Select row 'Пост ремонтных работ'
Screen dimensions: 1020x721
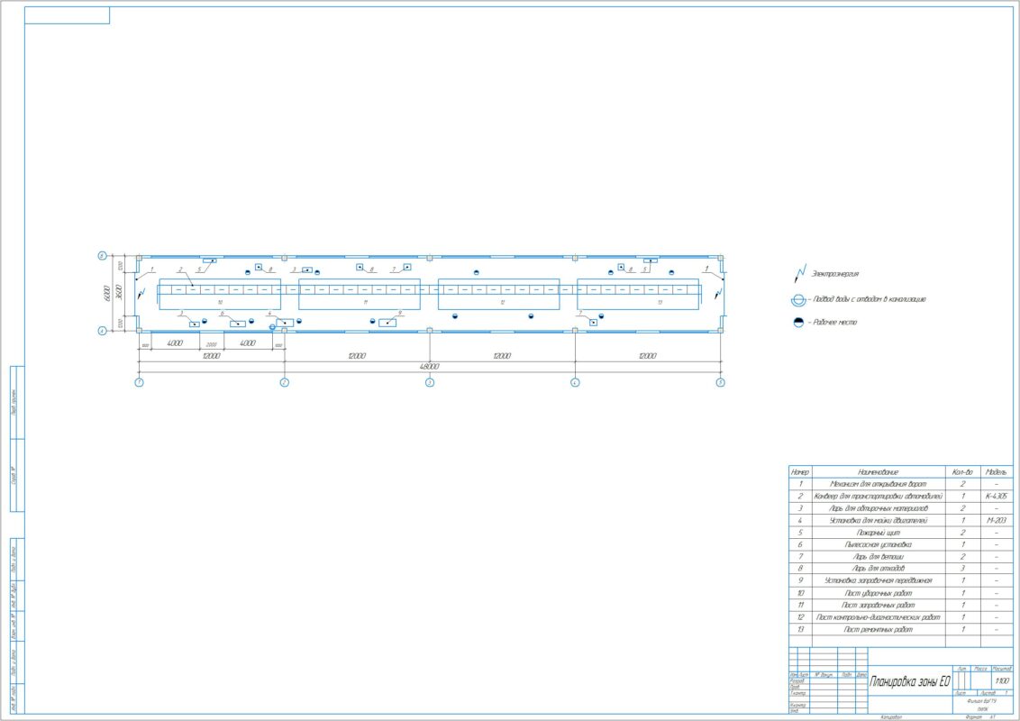coord(901,630)
